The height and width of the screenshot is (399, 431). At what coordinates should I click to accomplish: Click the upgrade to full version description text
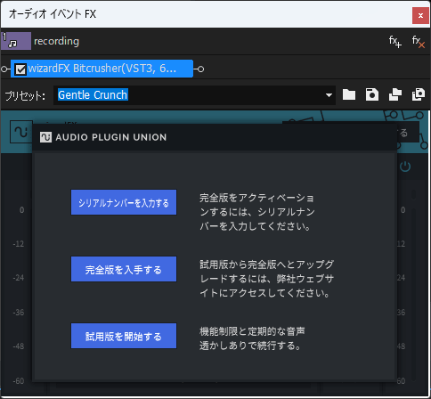point(267,279)
